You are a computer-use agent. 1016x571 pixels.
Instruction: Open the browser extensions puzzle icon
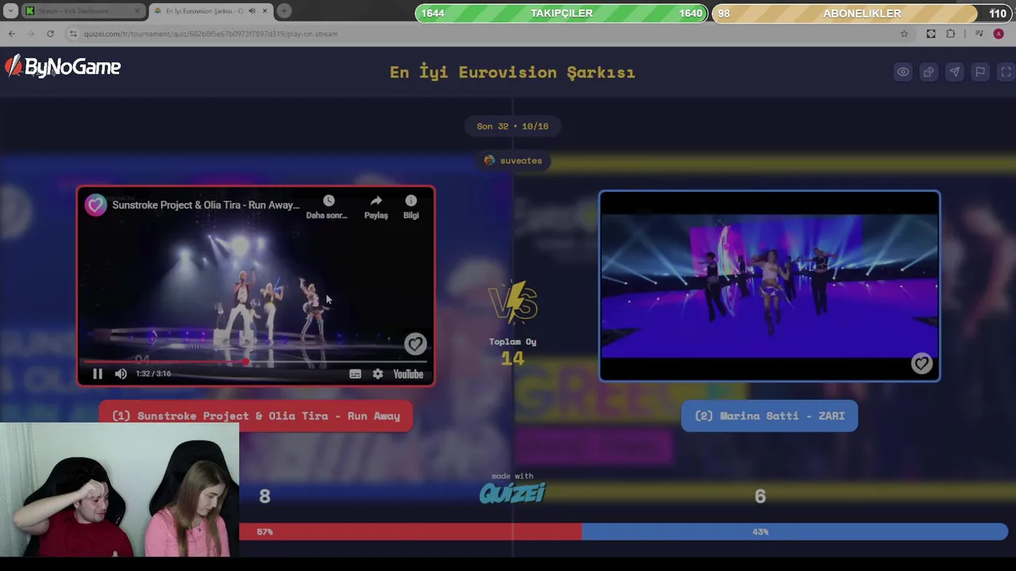coord(951,33)
